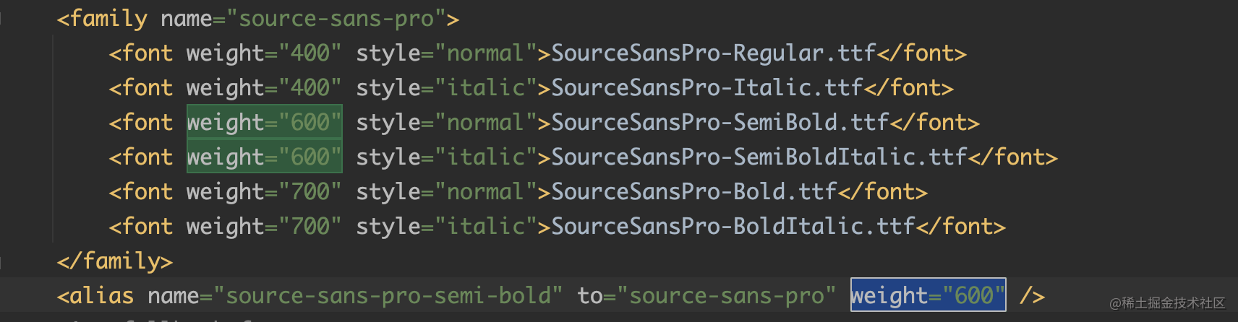This screenshot has height=322, width=1238.
Task: Click weight="400" on the Italic font line
Action: (x=264, y=88)
